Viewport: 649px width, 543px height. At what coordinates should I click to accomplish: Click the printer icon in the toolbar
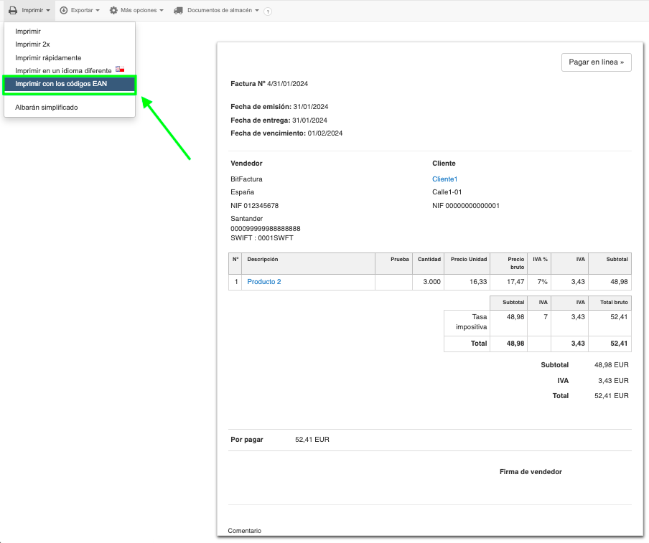tap(12, 11)
